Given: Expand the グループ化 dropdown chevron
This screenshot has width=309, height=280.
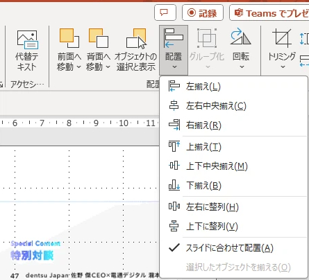Looking at the screenshot, I should coord(208,67).
